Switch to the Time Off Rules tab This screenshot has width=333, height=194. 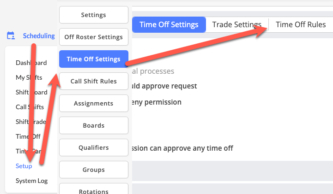click(301, 24)
